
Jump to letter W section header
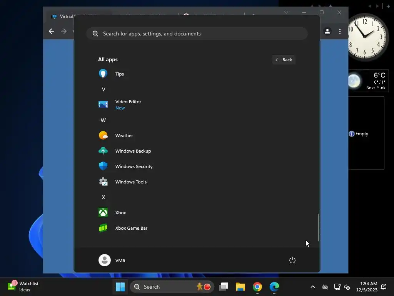[x=103, y=120]
